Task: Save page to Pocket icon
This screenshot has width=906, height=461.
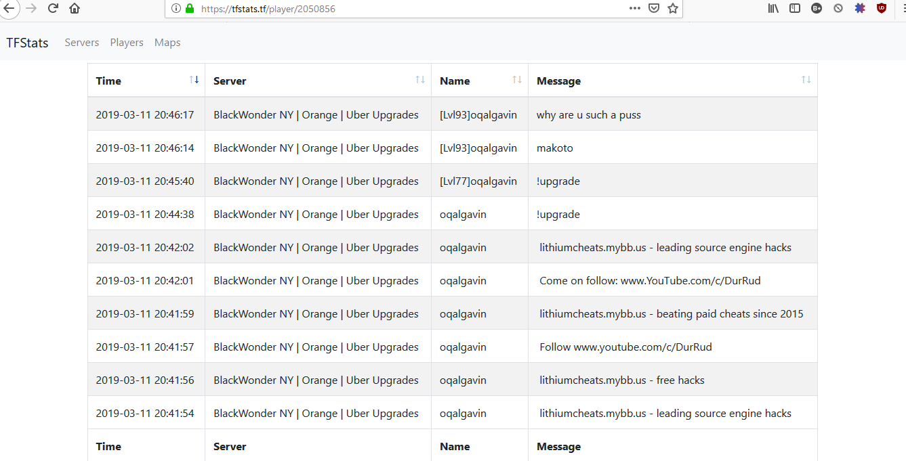Action: click(654, 8)
